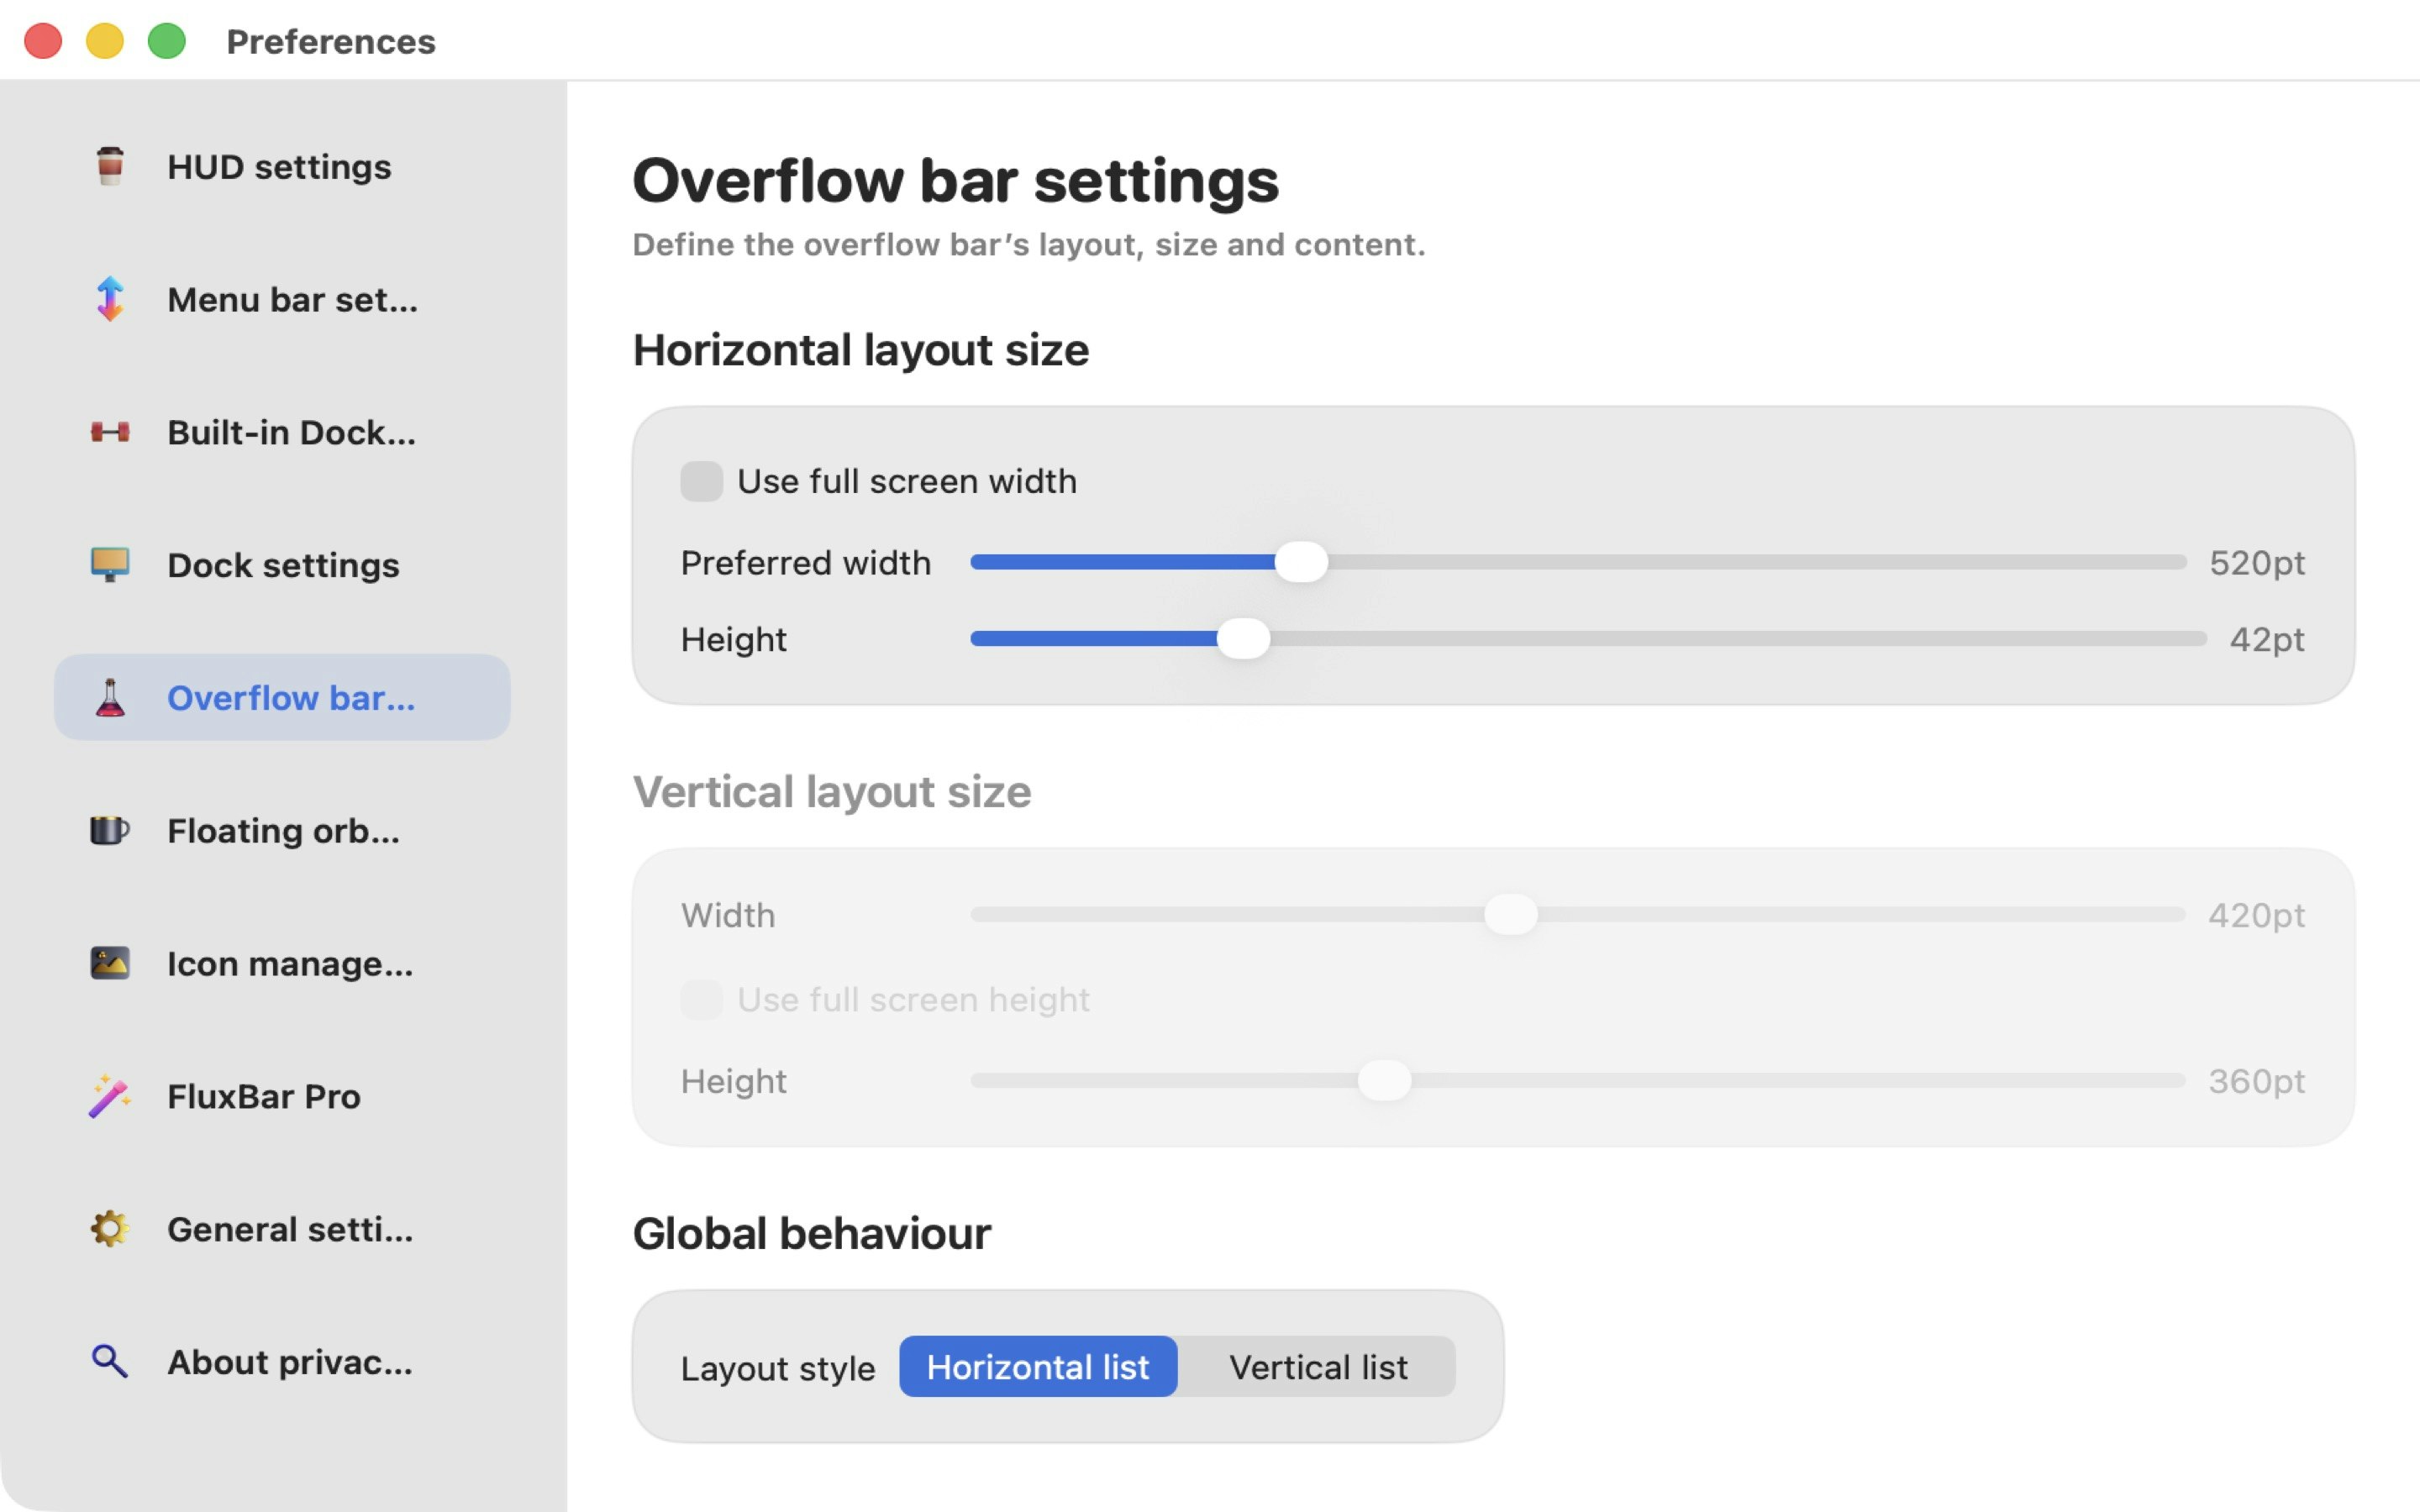2420x1512 pixels.
Task: Enable Use full screen width checkbox
Action: tap(701, 481)
